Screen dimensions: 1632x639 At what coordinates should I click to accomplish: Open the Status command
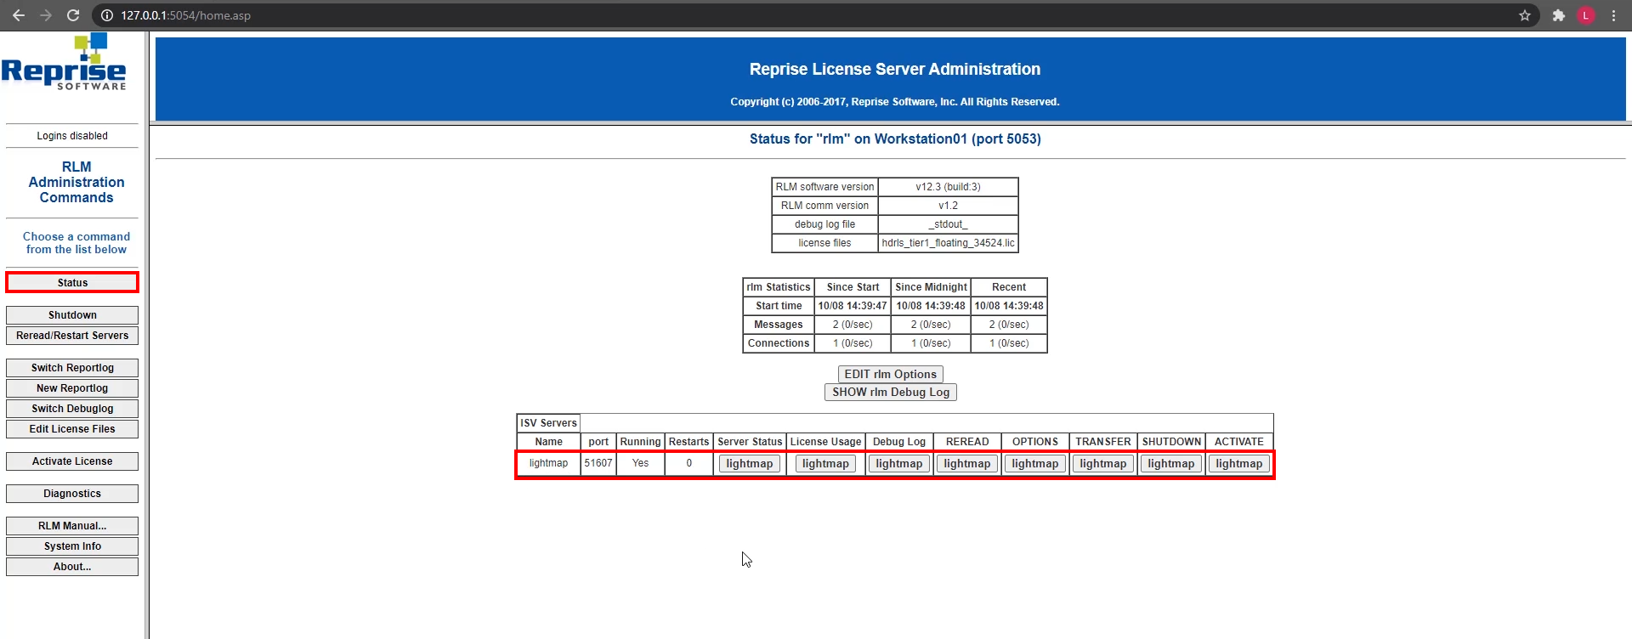[x=72, y=282]
